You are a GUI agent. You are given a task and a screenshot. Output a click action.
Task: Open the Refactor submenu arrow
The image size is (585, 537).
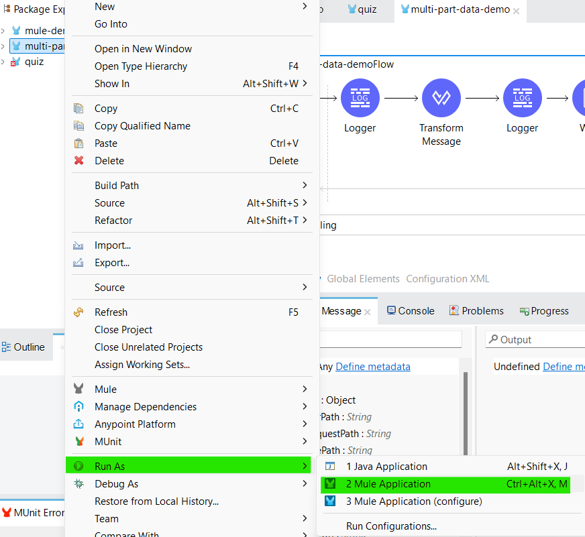point(305,220)
